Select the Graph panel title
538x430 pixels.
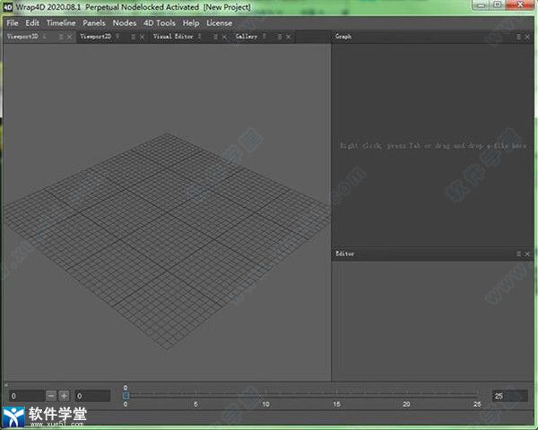(x=343, y=37)
